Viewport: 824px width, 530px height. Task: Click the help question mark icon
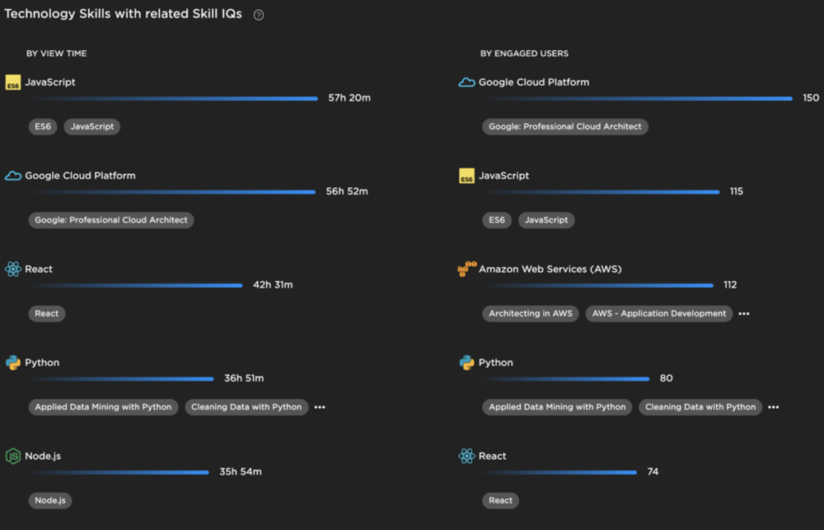click(x=259, y=15)
